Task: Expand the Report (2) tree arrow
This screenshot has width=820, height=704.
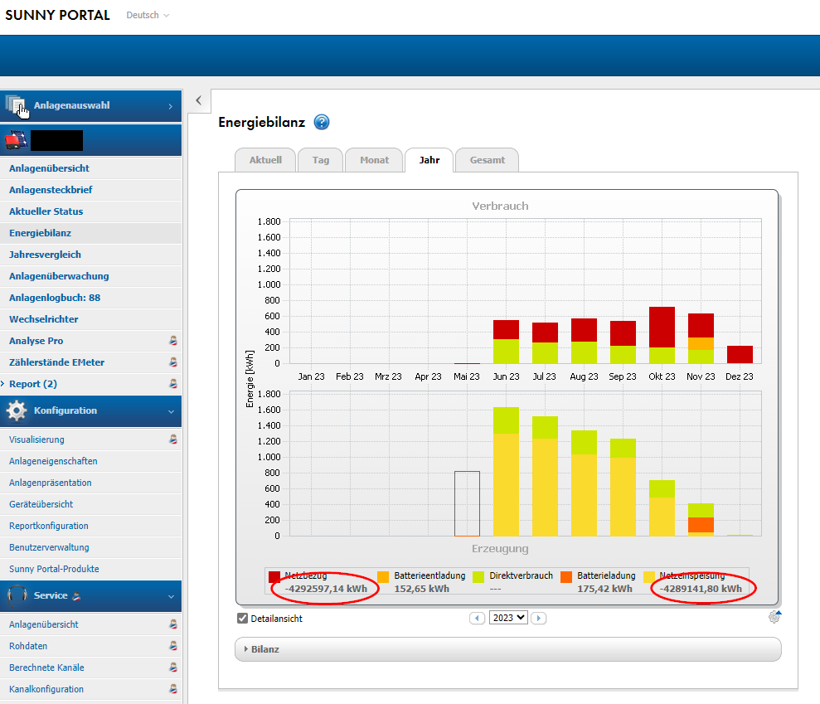Action: [x=3, y=384]
